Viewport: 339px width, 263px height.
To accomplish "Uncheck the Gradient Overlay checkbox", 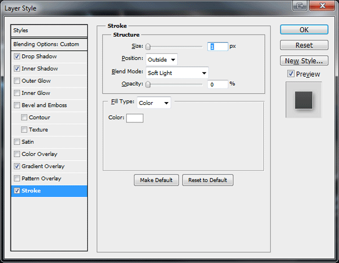I will [17, 166].
